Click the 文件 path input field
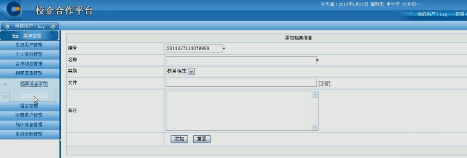Viewport: 467px width, 158px height. pos(241,83)
